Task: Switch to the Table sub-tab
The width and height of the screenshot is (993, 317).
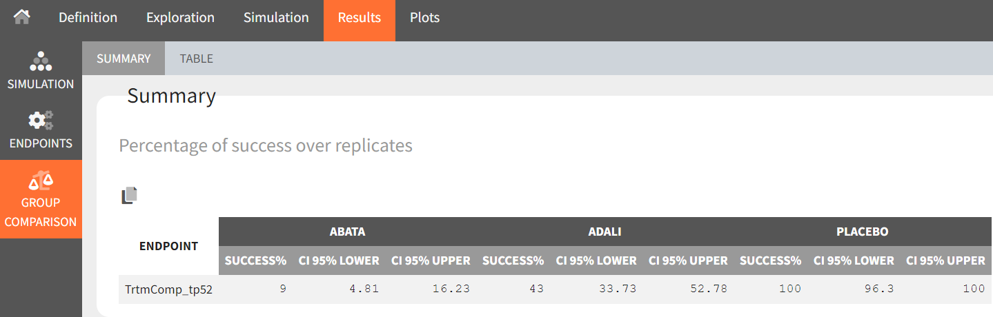Action: (x=197, y=59)
